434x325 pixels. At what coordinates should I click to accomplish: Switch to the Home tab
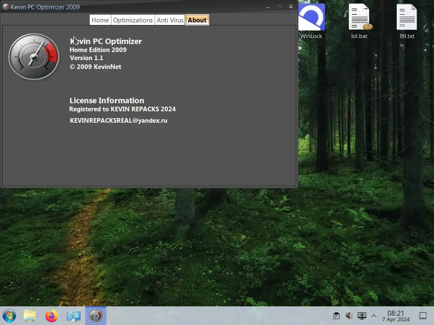click(100, 20)
